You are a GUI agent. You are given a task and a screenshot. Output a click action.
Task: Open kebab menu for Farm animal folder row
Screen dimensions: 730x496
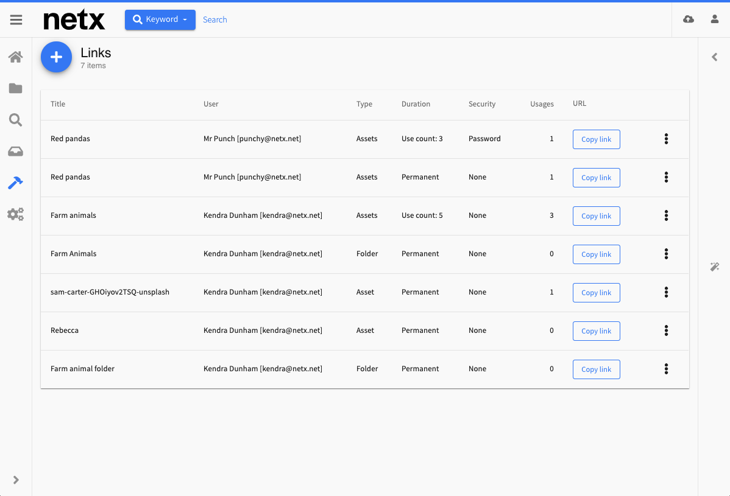click(666, 369)
